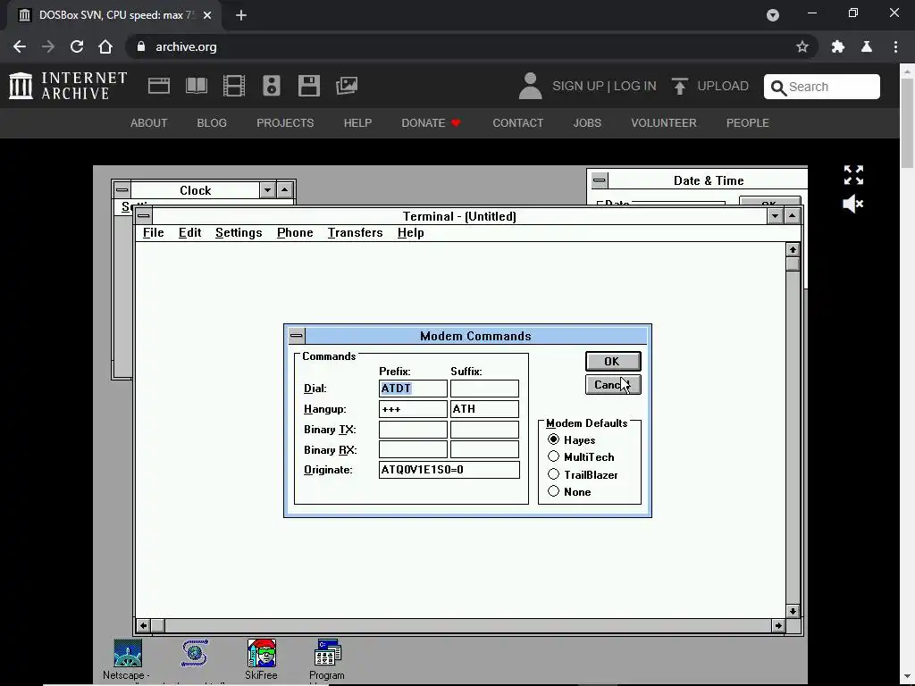Open the Video film icon
The width and height of the screenshot is (915, 686).
(234, 86)
